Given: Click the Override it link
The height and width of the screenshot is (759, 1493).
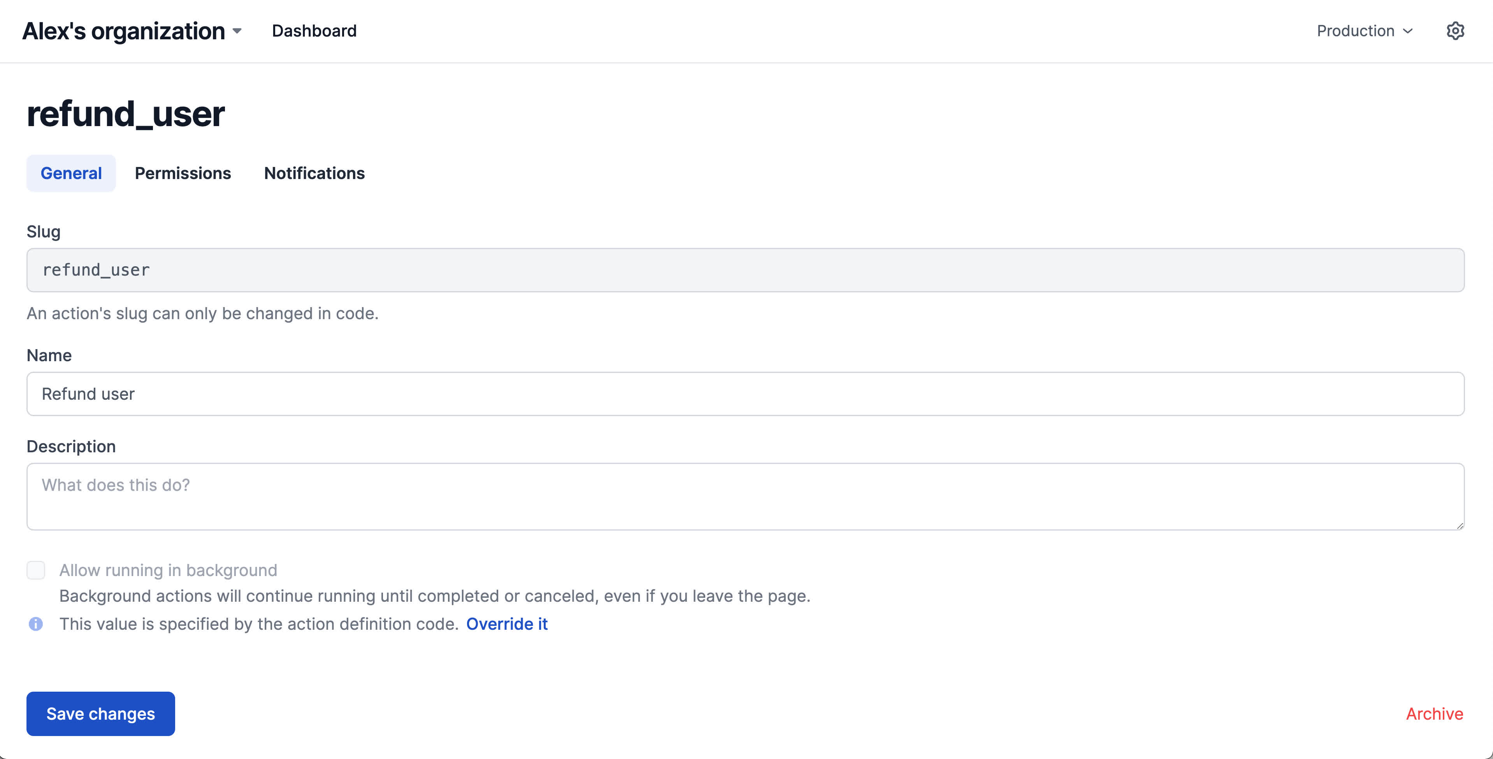Looking at the screenshot, I should coord(507,624).
